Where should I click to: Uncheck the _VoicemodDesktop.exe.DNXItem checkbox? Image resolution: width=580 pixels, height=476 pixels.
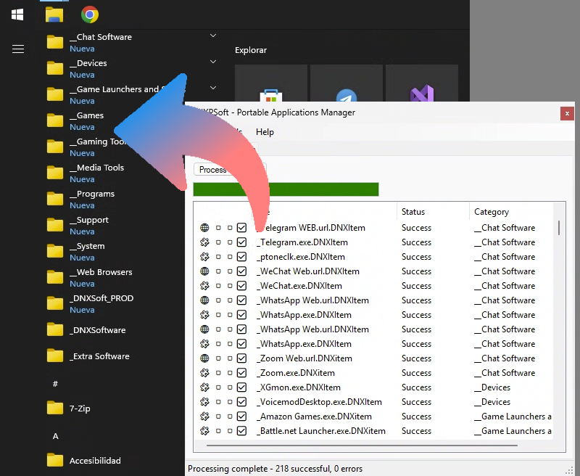(x=241, y=401)
